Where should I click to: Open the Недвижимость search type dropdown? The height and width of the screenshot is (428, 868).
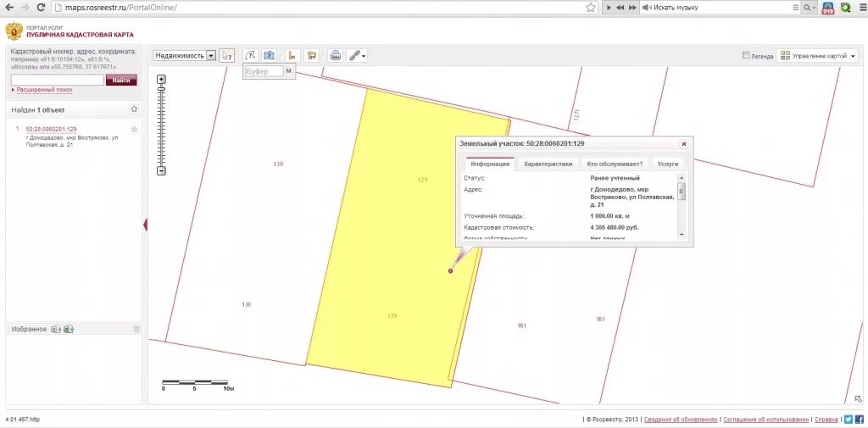(x=184, y=55)
